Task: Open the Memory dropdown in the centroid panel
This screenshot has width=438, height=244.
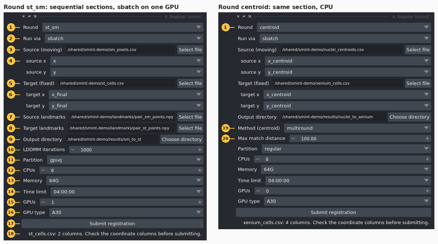Action: tap(346, 169)
